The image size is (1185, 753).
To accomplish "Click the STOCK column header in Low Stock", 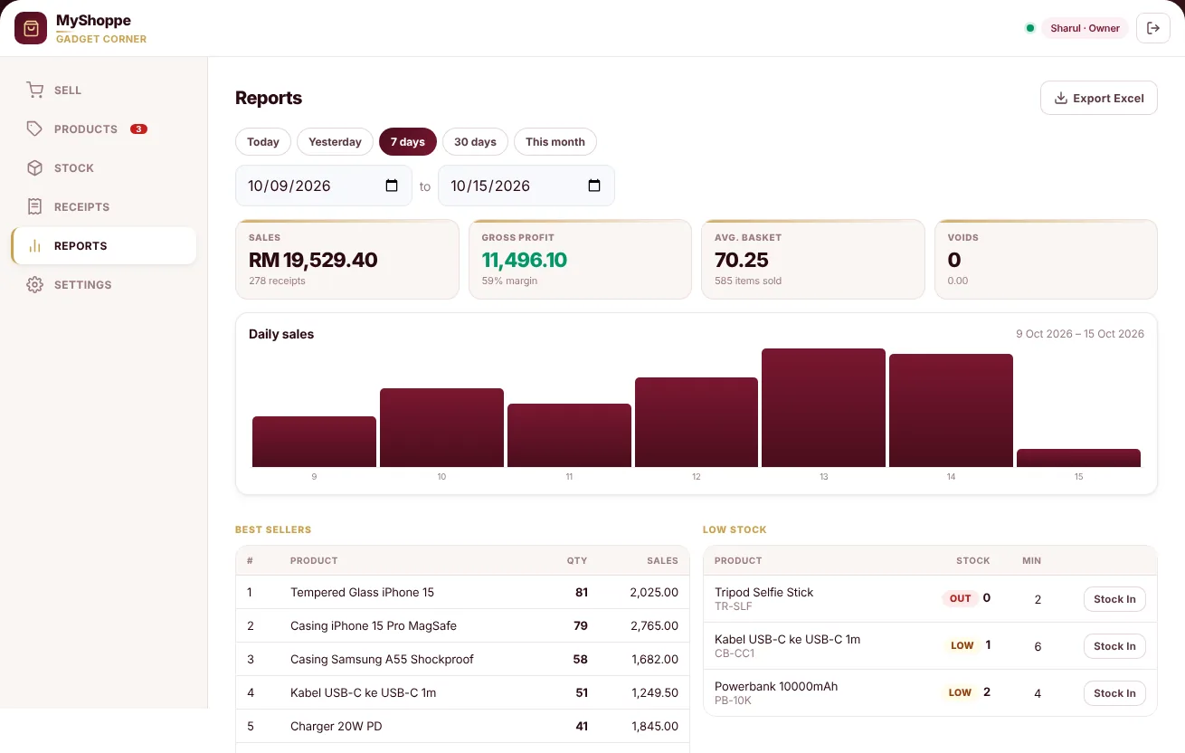I will pyautogui.click(x=973, y=561).
